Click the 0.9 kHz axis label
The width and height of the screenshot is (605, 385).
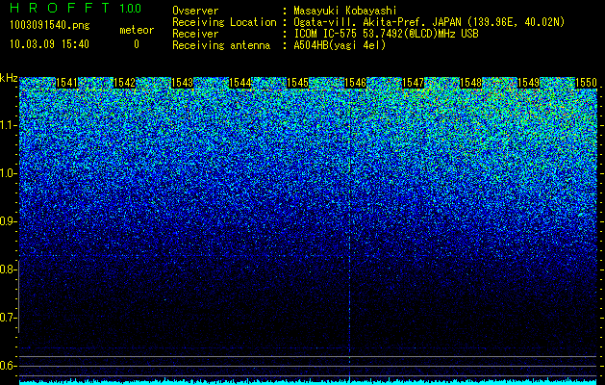pos(7,221)
